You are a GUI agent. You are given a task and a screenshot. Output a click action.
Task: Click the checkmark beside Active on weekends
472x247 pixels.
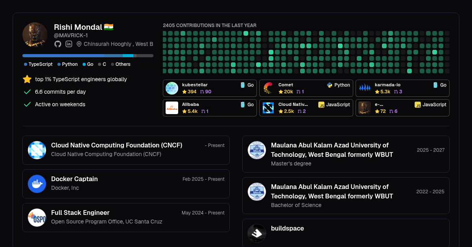27,104
